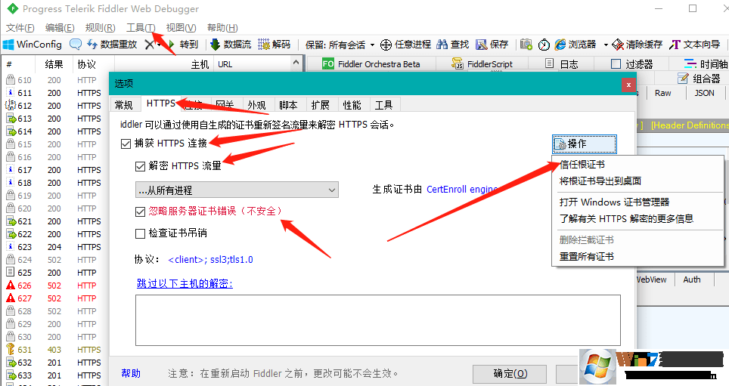Viewport: 729px width, 386px height.
Task: Close the Options (选项) dialog
Action: point(628,85)
